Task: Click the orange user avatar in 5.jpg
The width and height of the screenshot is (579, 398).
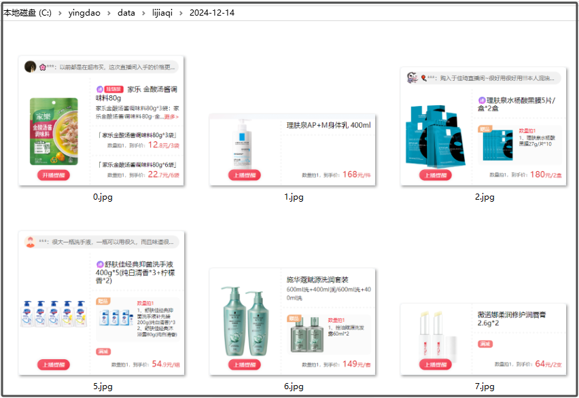Action: pos(31,242)
